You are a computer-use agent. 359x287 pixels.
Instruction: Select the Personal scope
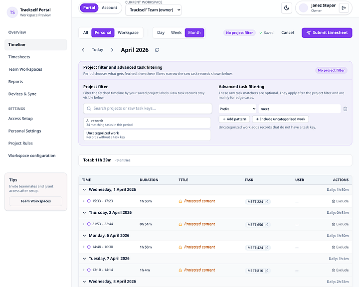click(103, 33)
